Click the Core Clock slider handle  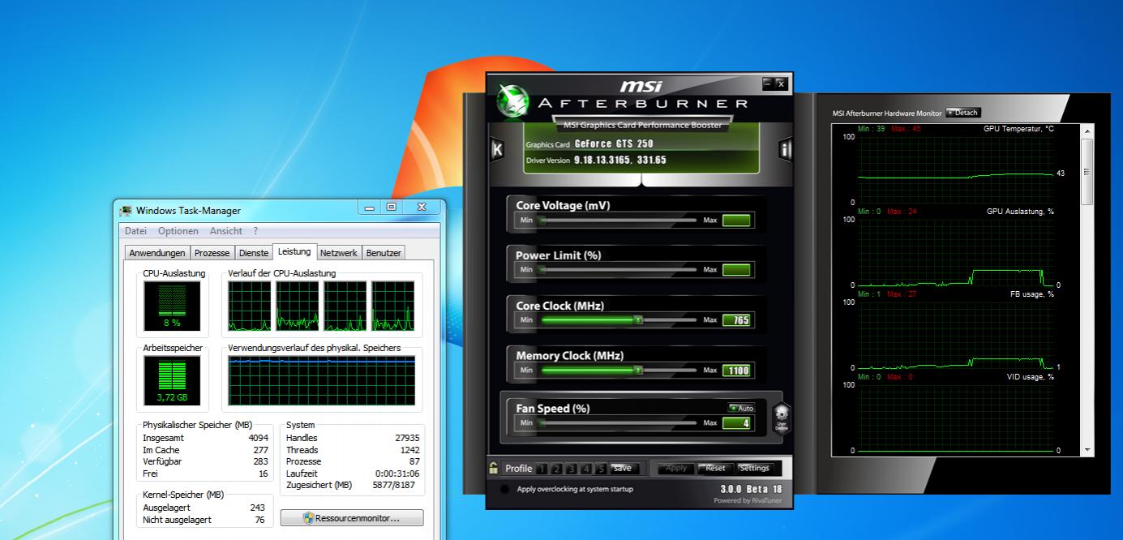click(638, 320)
